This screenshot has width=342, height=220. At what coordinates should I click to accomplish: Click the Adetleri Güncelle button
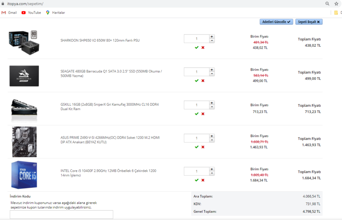tap(276, 22)
